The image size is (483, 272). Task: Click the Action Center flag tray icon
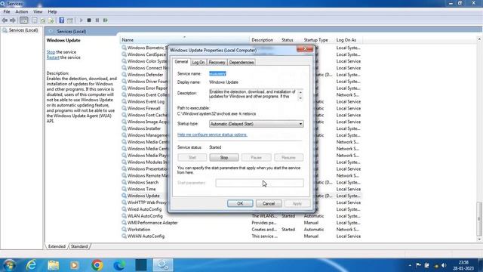tap(418, 265)
